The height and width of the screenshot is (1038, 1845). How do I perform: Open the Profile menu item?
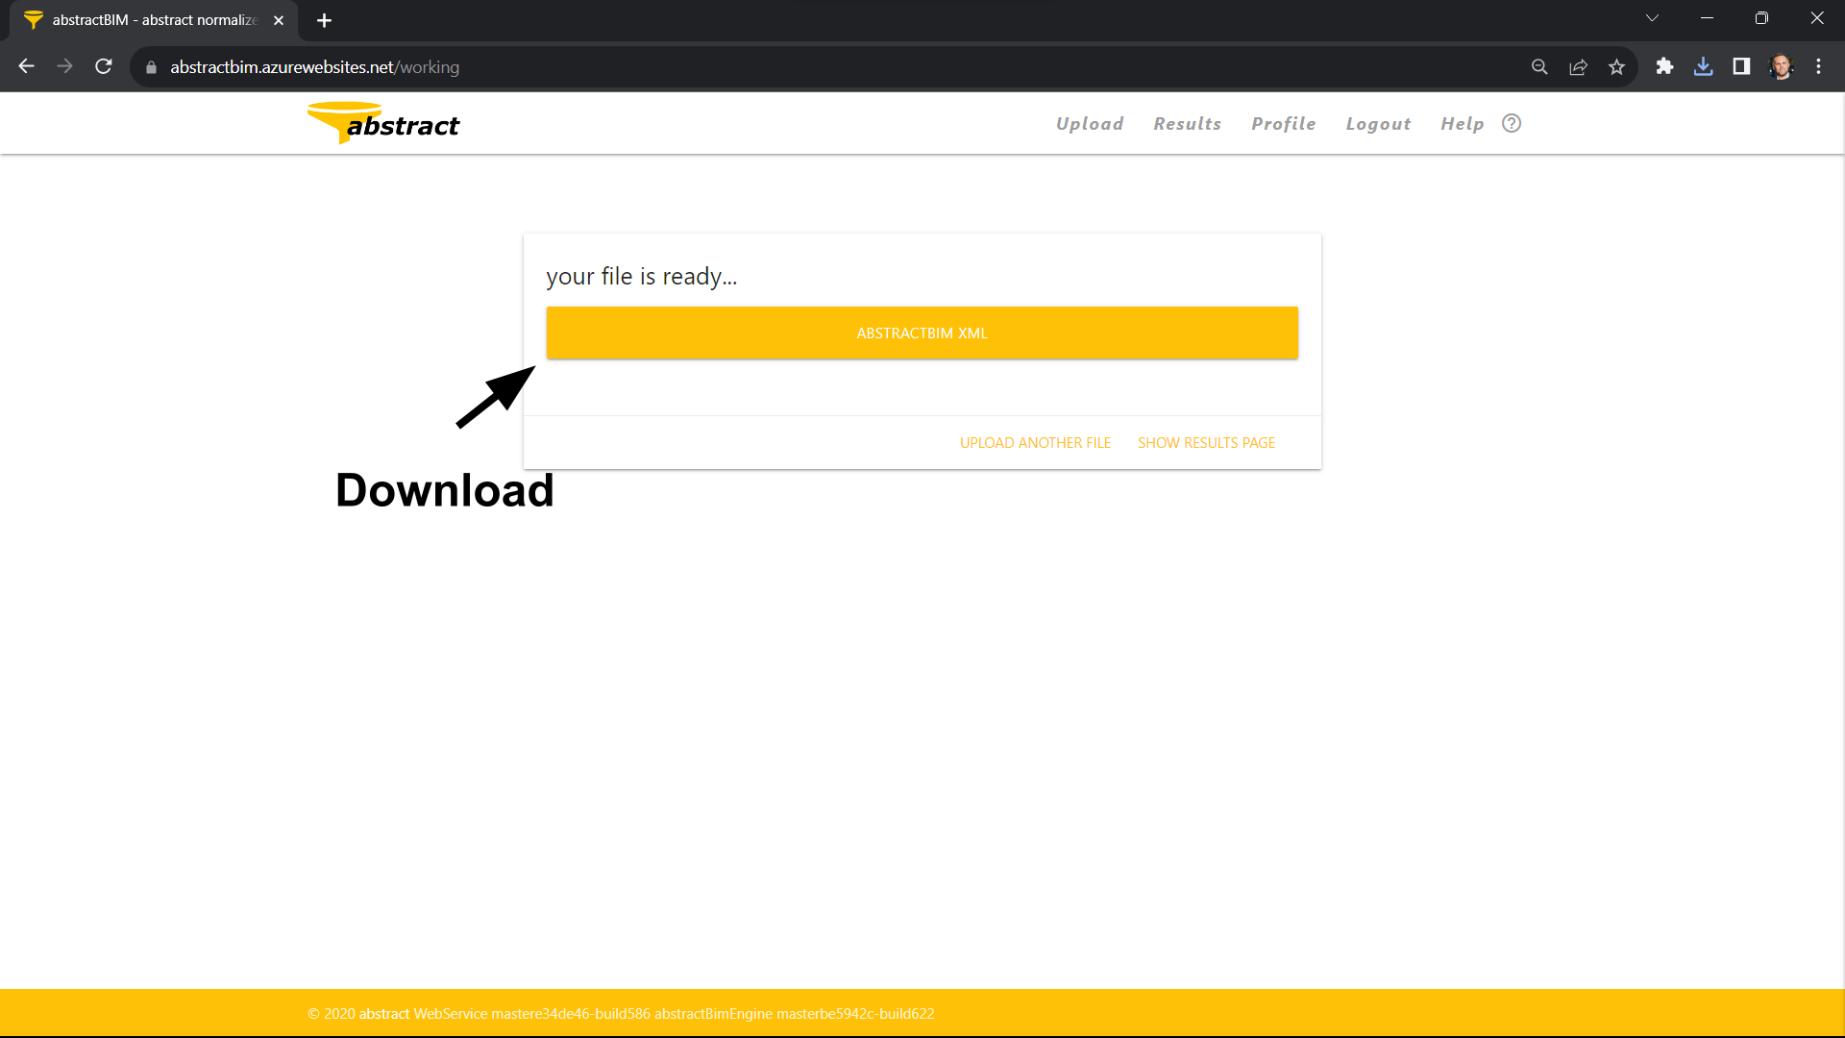tap(1284, 123)
